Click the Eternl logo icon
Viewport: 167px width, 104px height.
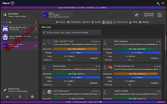tap(13, 3)
